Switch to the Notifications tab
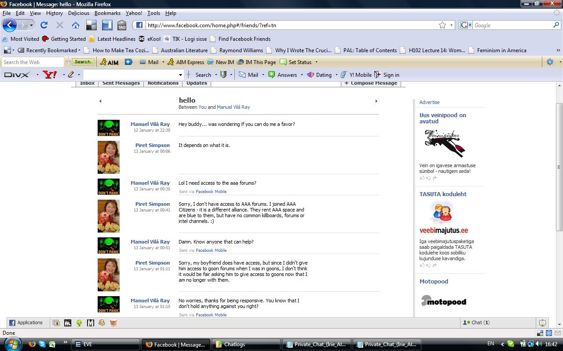The image size is (563, 351). tap(163, 83)
